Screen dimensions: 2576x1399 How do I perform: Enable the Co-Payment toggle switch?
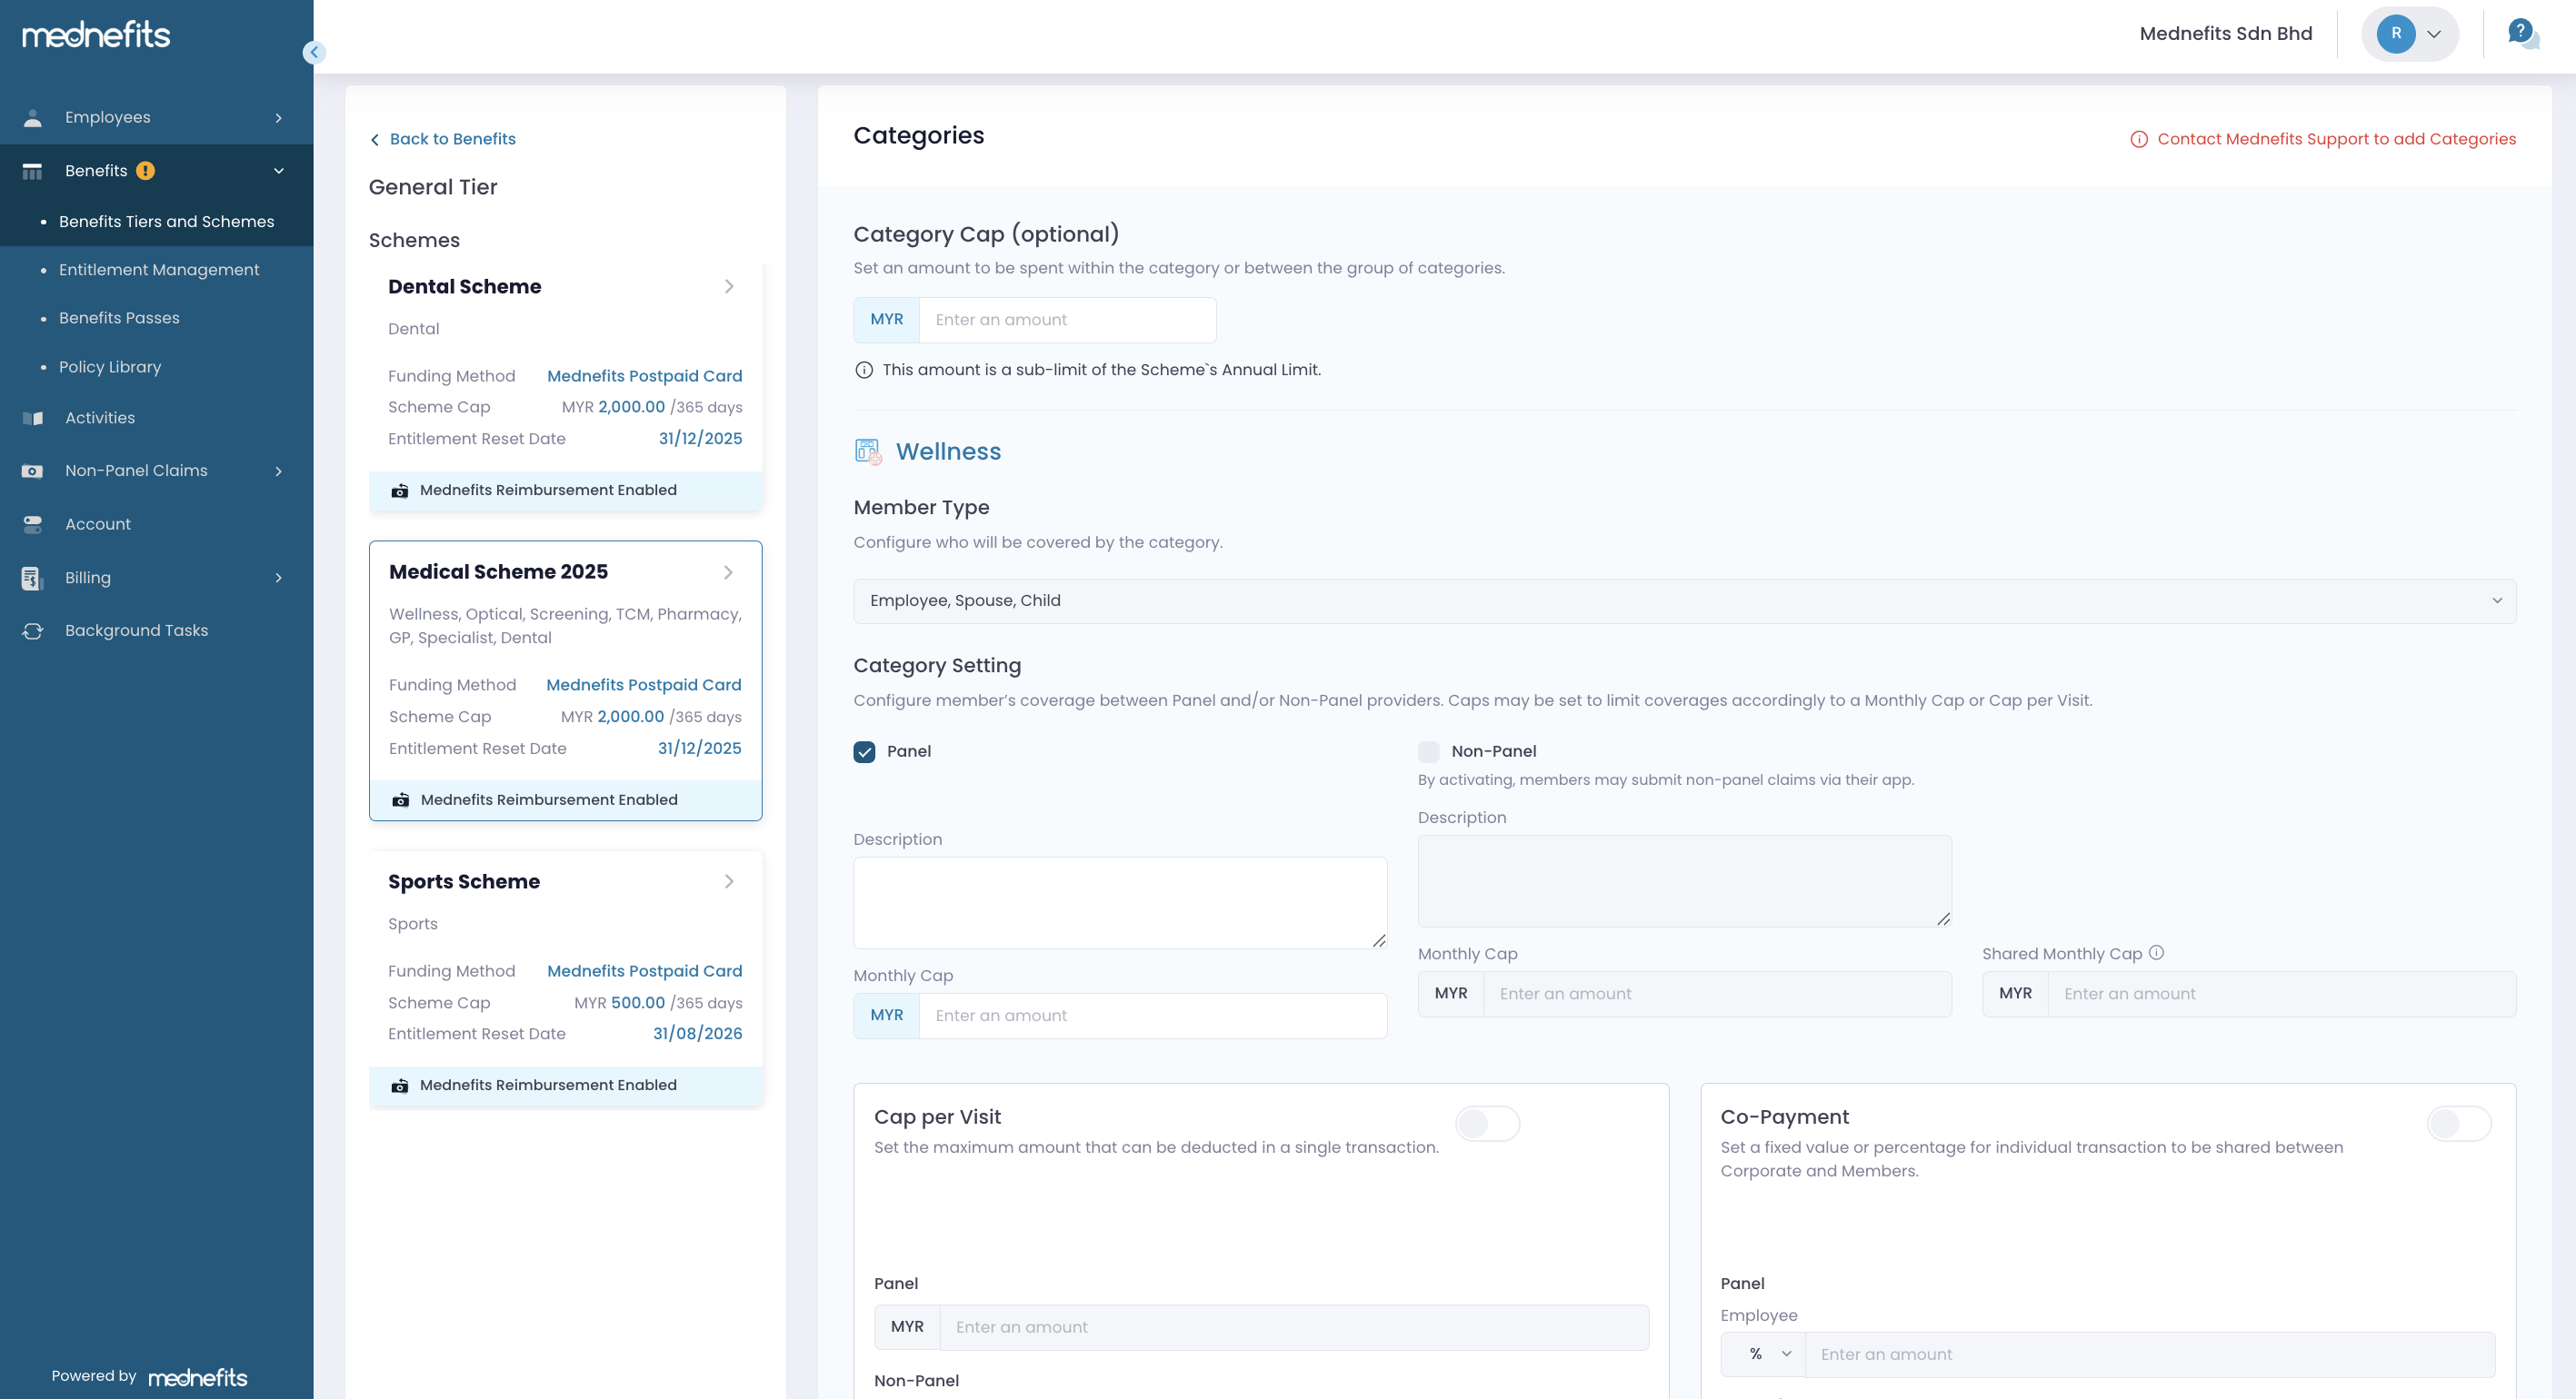tap(2458, 1123)
